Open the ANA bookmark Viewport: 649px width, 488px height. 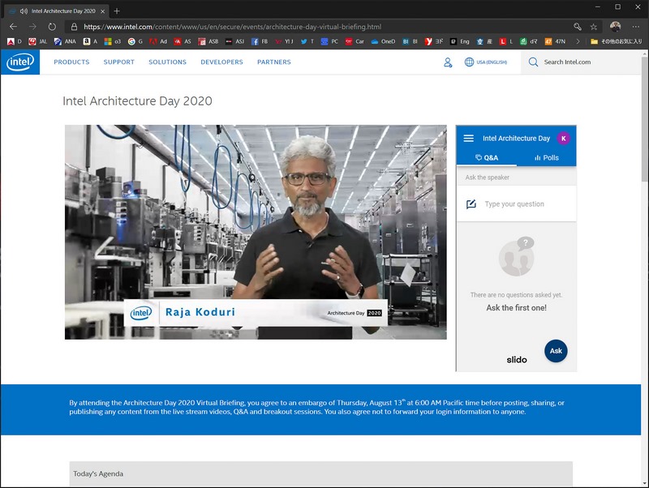[65, 41]
